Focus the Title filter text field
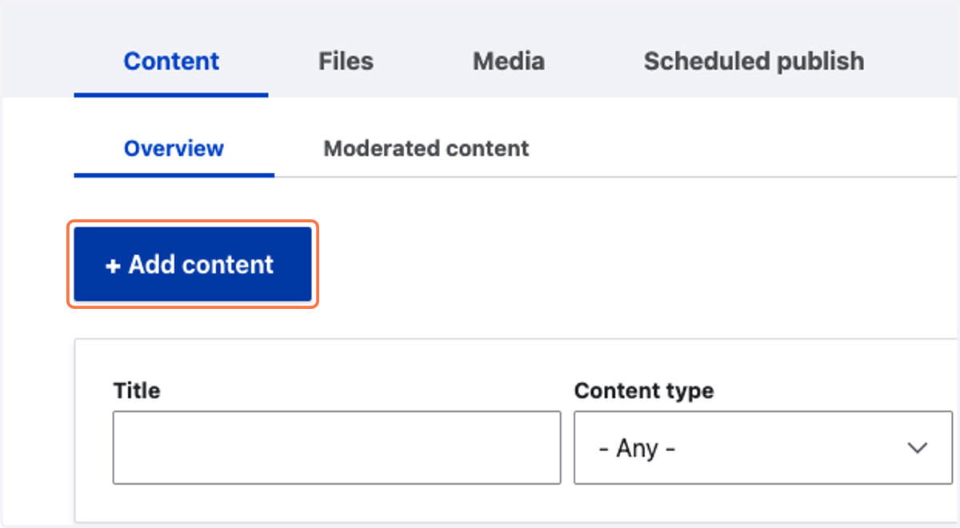The height and width of the screenshot is (528, 960). pos(337,448)
